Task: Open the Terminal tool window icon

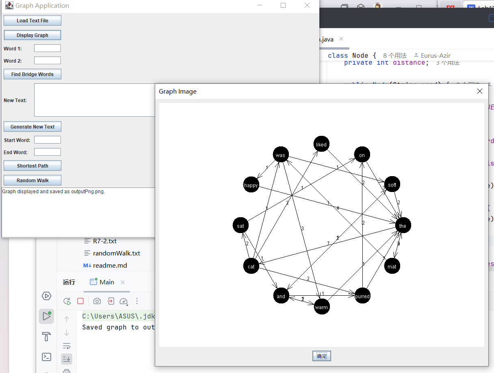Action: [x=46, y=357]
